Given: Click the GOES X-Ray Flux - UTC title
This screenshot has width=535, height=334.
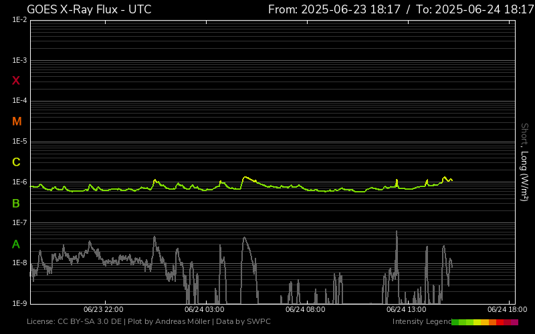Looking at the screenshot, I should click(89, 9).
